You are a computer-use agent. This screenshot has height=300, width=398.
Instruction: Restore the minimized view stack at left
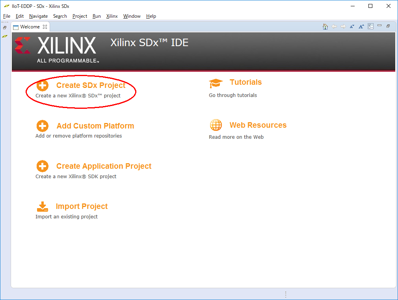point(5,28)
